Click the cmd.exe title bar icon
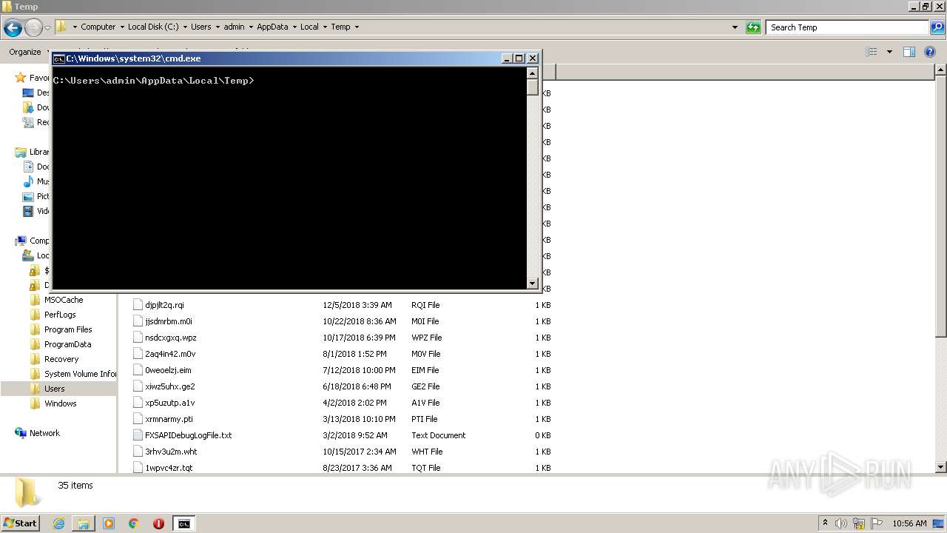Viewport: 947px width, 533px height. coord(58,58)
